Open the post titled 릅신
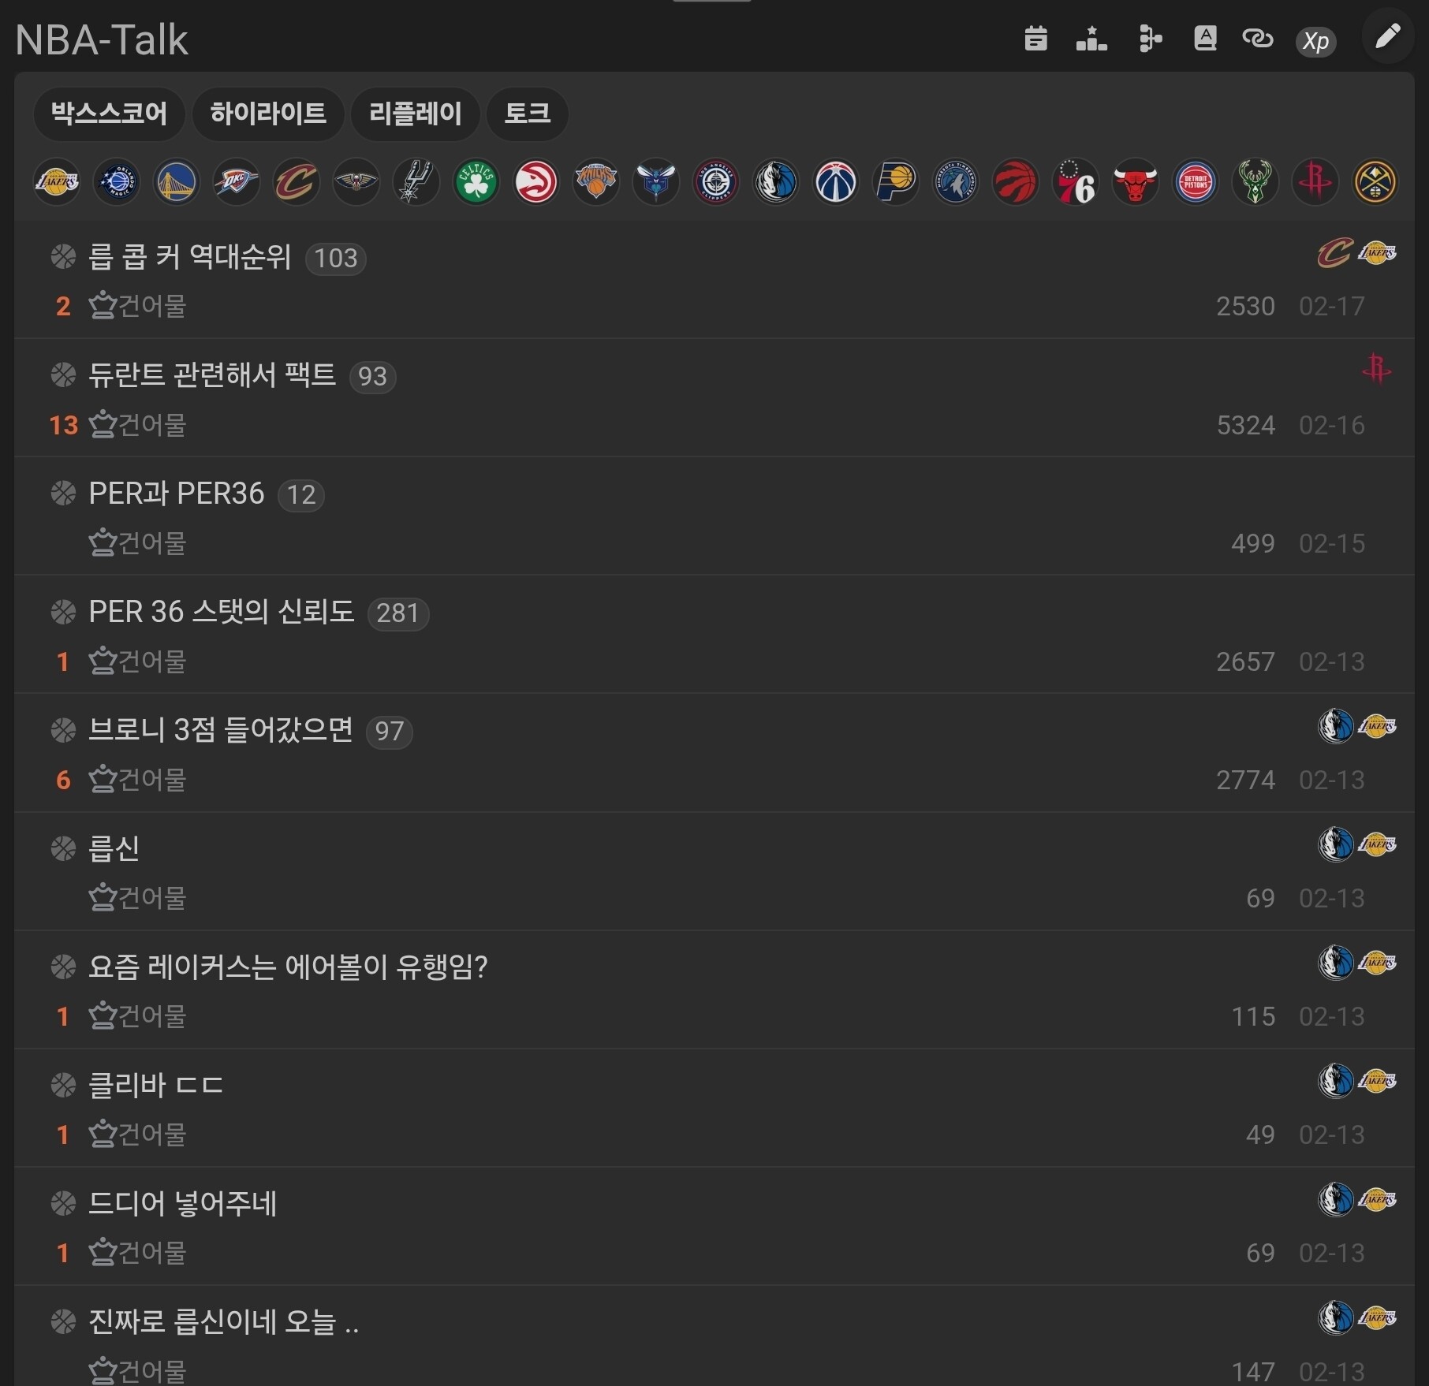This screenshot has height=1386, width=1429. [x=114, y=848]
